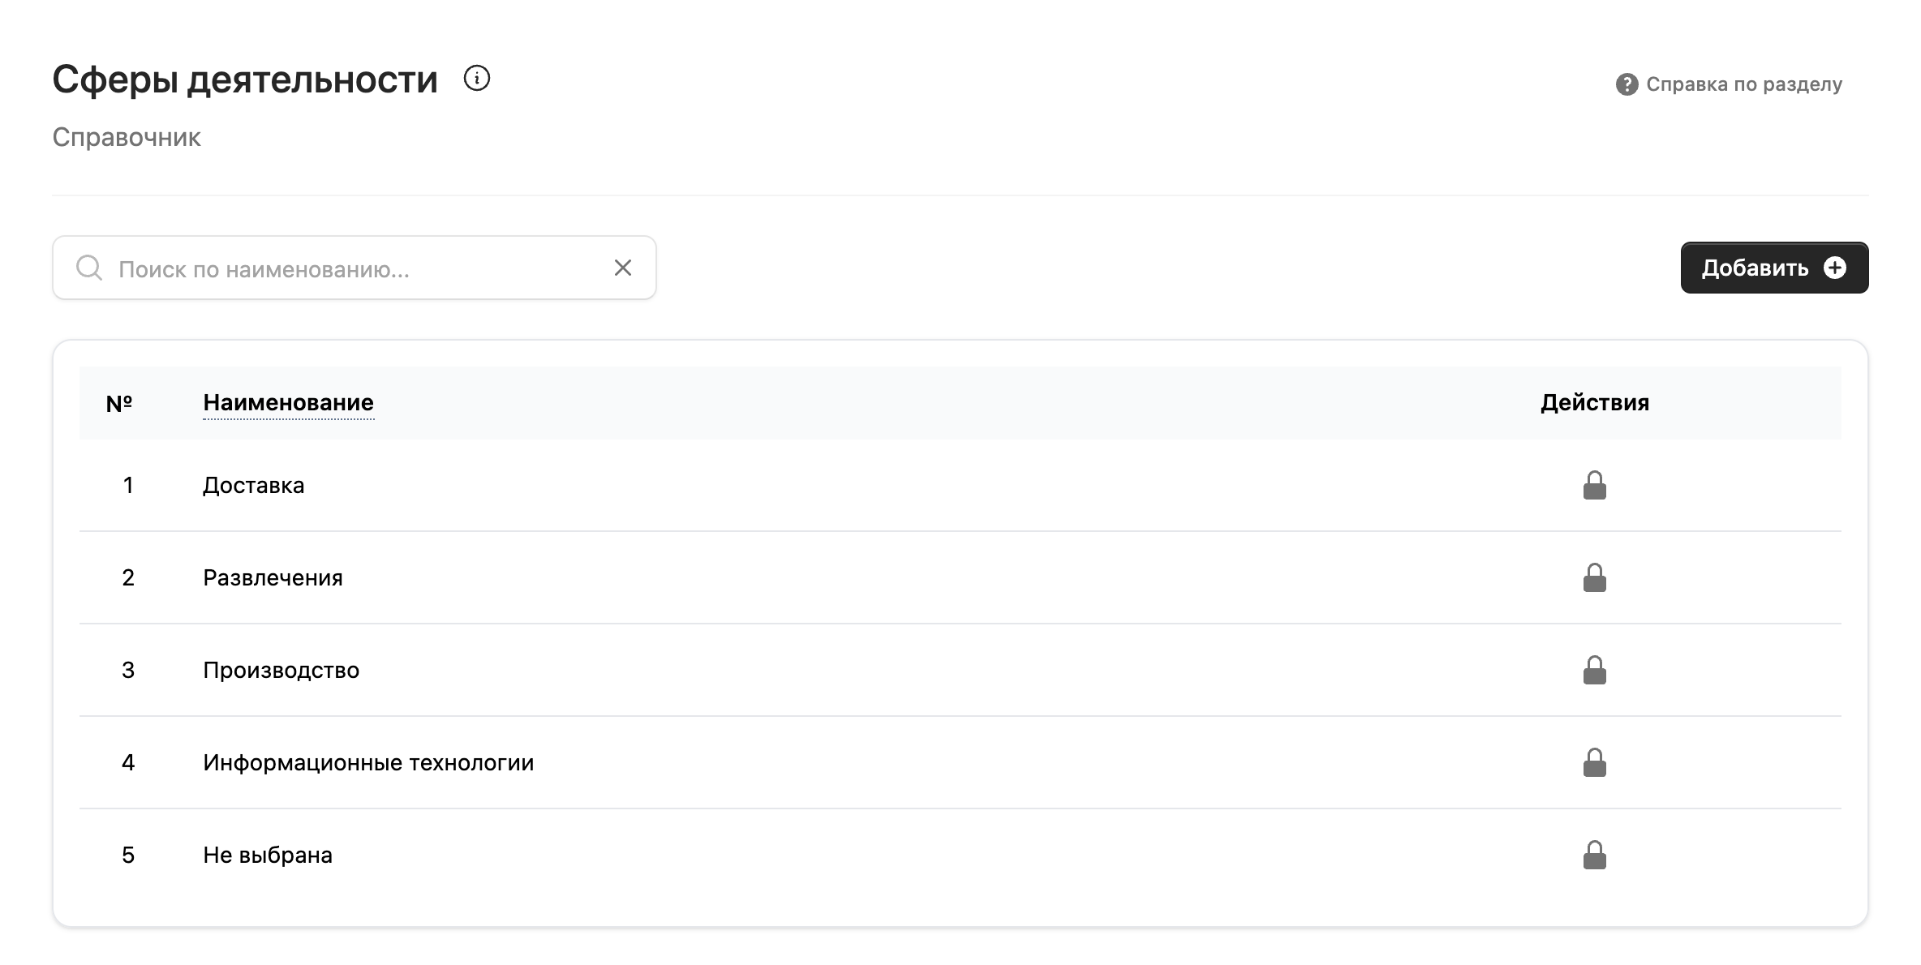Viewport: 1921px width, 965px height.
Task: Click the lock icon for Доставка
Action: point(1595,485)
